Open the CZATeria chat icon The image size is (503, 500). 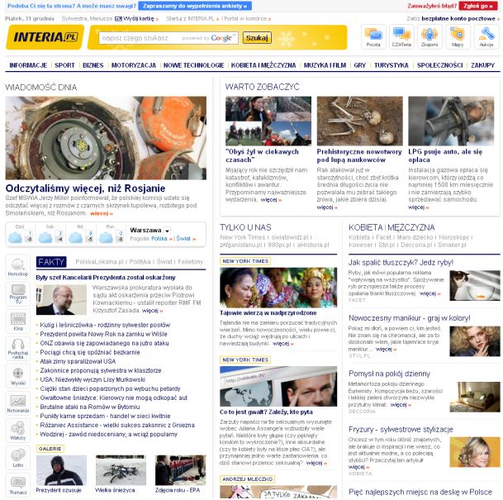(401, 37)
